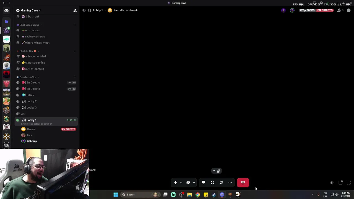Show hidden system tray icons
The width and height of the screenshot is (354, 199).
pyautogui.click(x=313, y=195)
